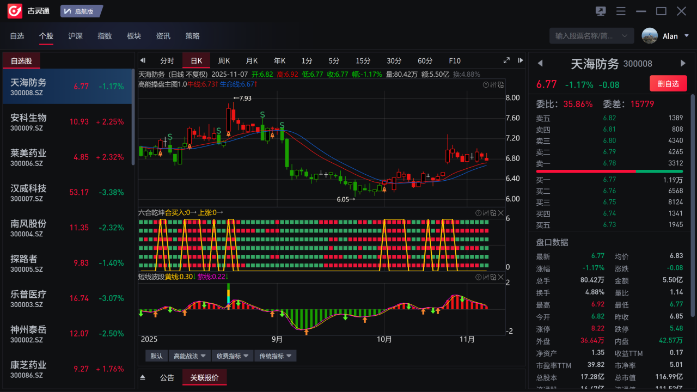
Task: Open the 收费指标 dropdown
Action: (x=233, y=356)
